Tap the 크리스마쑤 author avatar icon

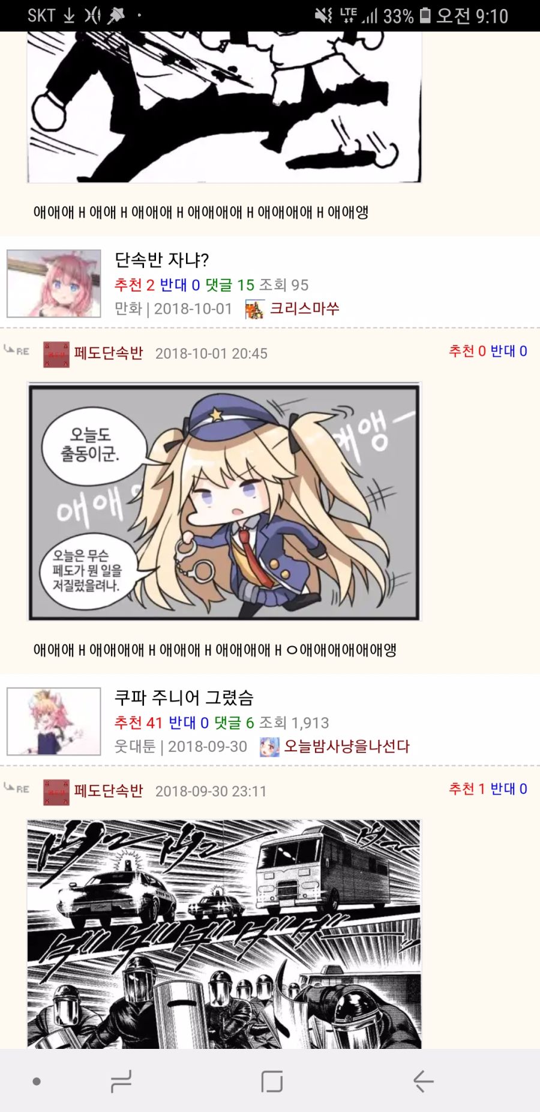[x=254, y=309]
